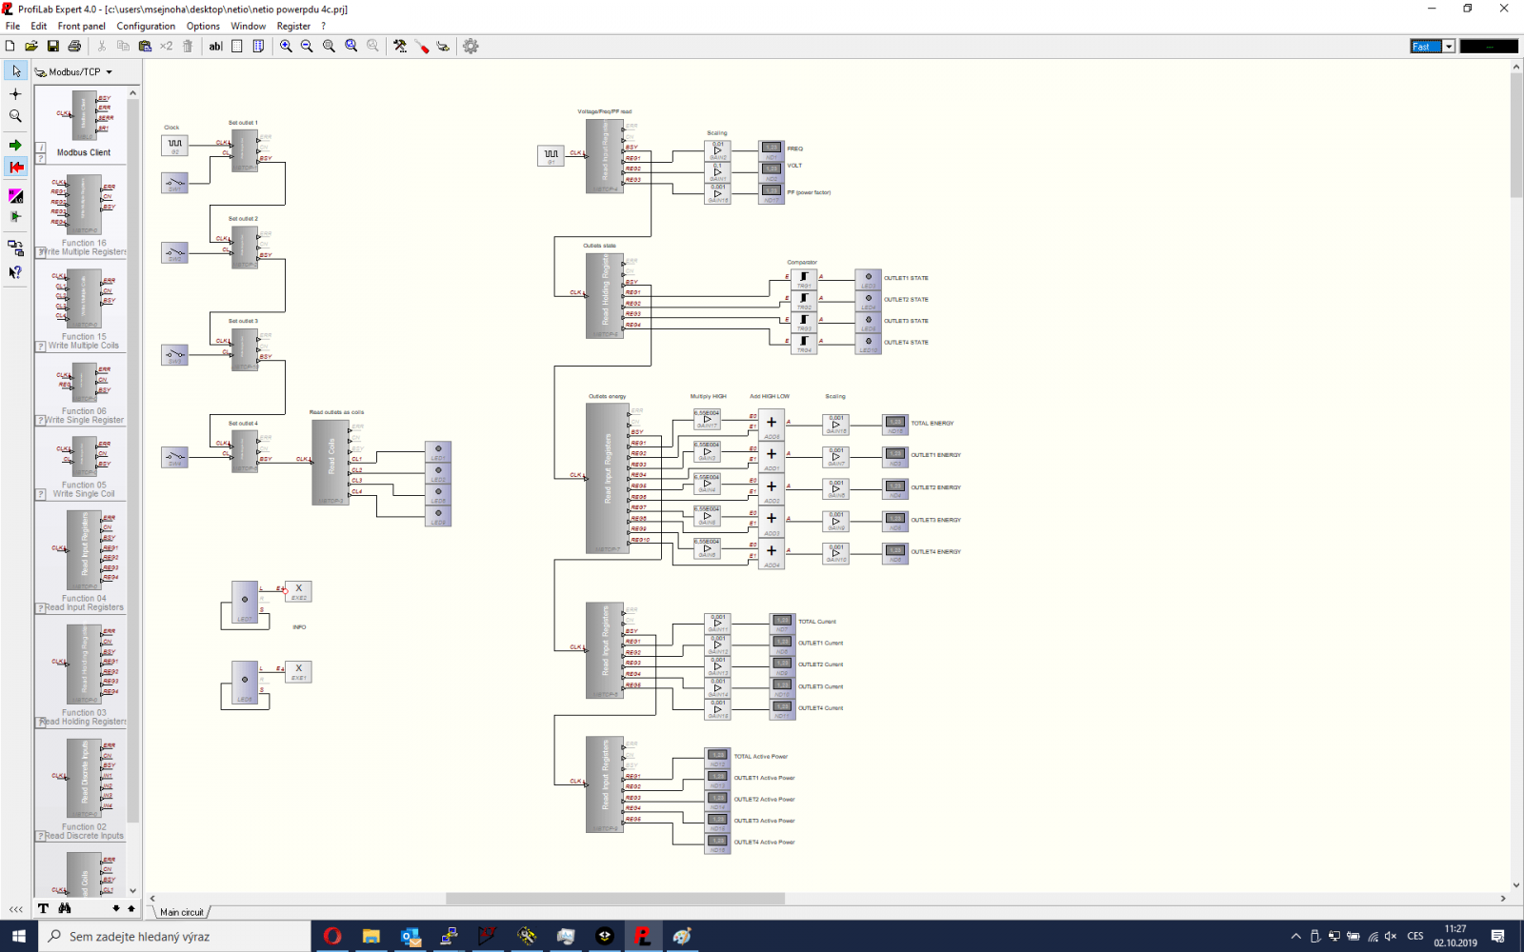Click the ? help button for Modbus Client

coord(41,159)
